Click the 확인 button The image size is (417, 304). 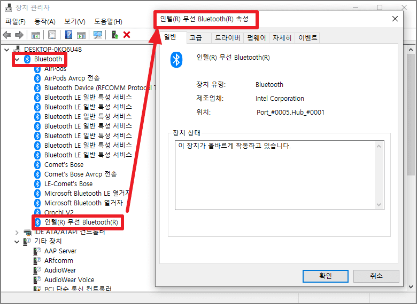coord(326,276)
